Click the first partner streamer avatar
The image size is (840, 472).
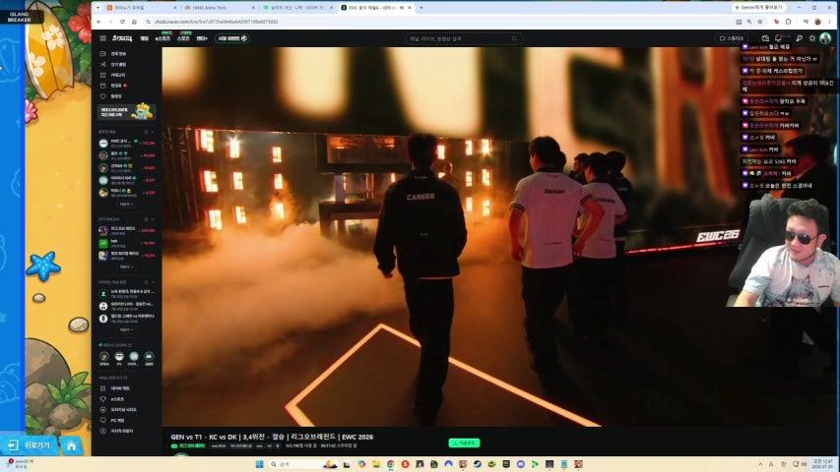coord(104,356)
